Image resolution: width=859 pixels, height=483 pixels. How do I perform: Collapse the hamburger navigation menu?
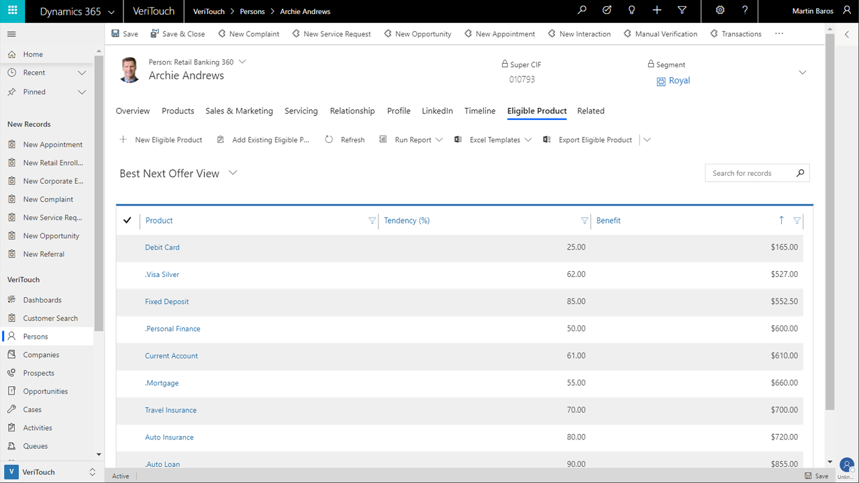pyautogui.click(x=11, y=34)
